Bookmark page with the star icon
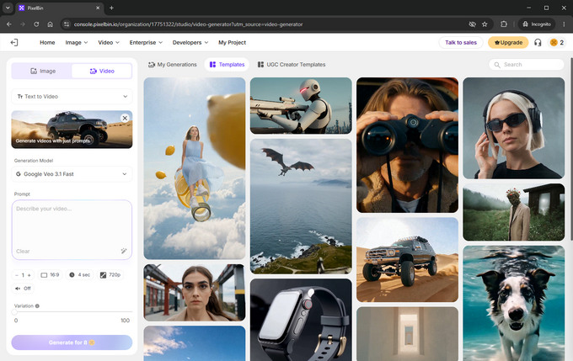573x361 pixels. pos(485,24)
